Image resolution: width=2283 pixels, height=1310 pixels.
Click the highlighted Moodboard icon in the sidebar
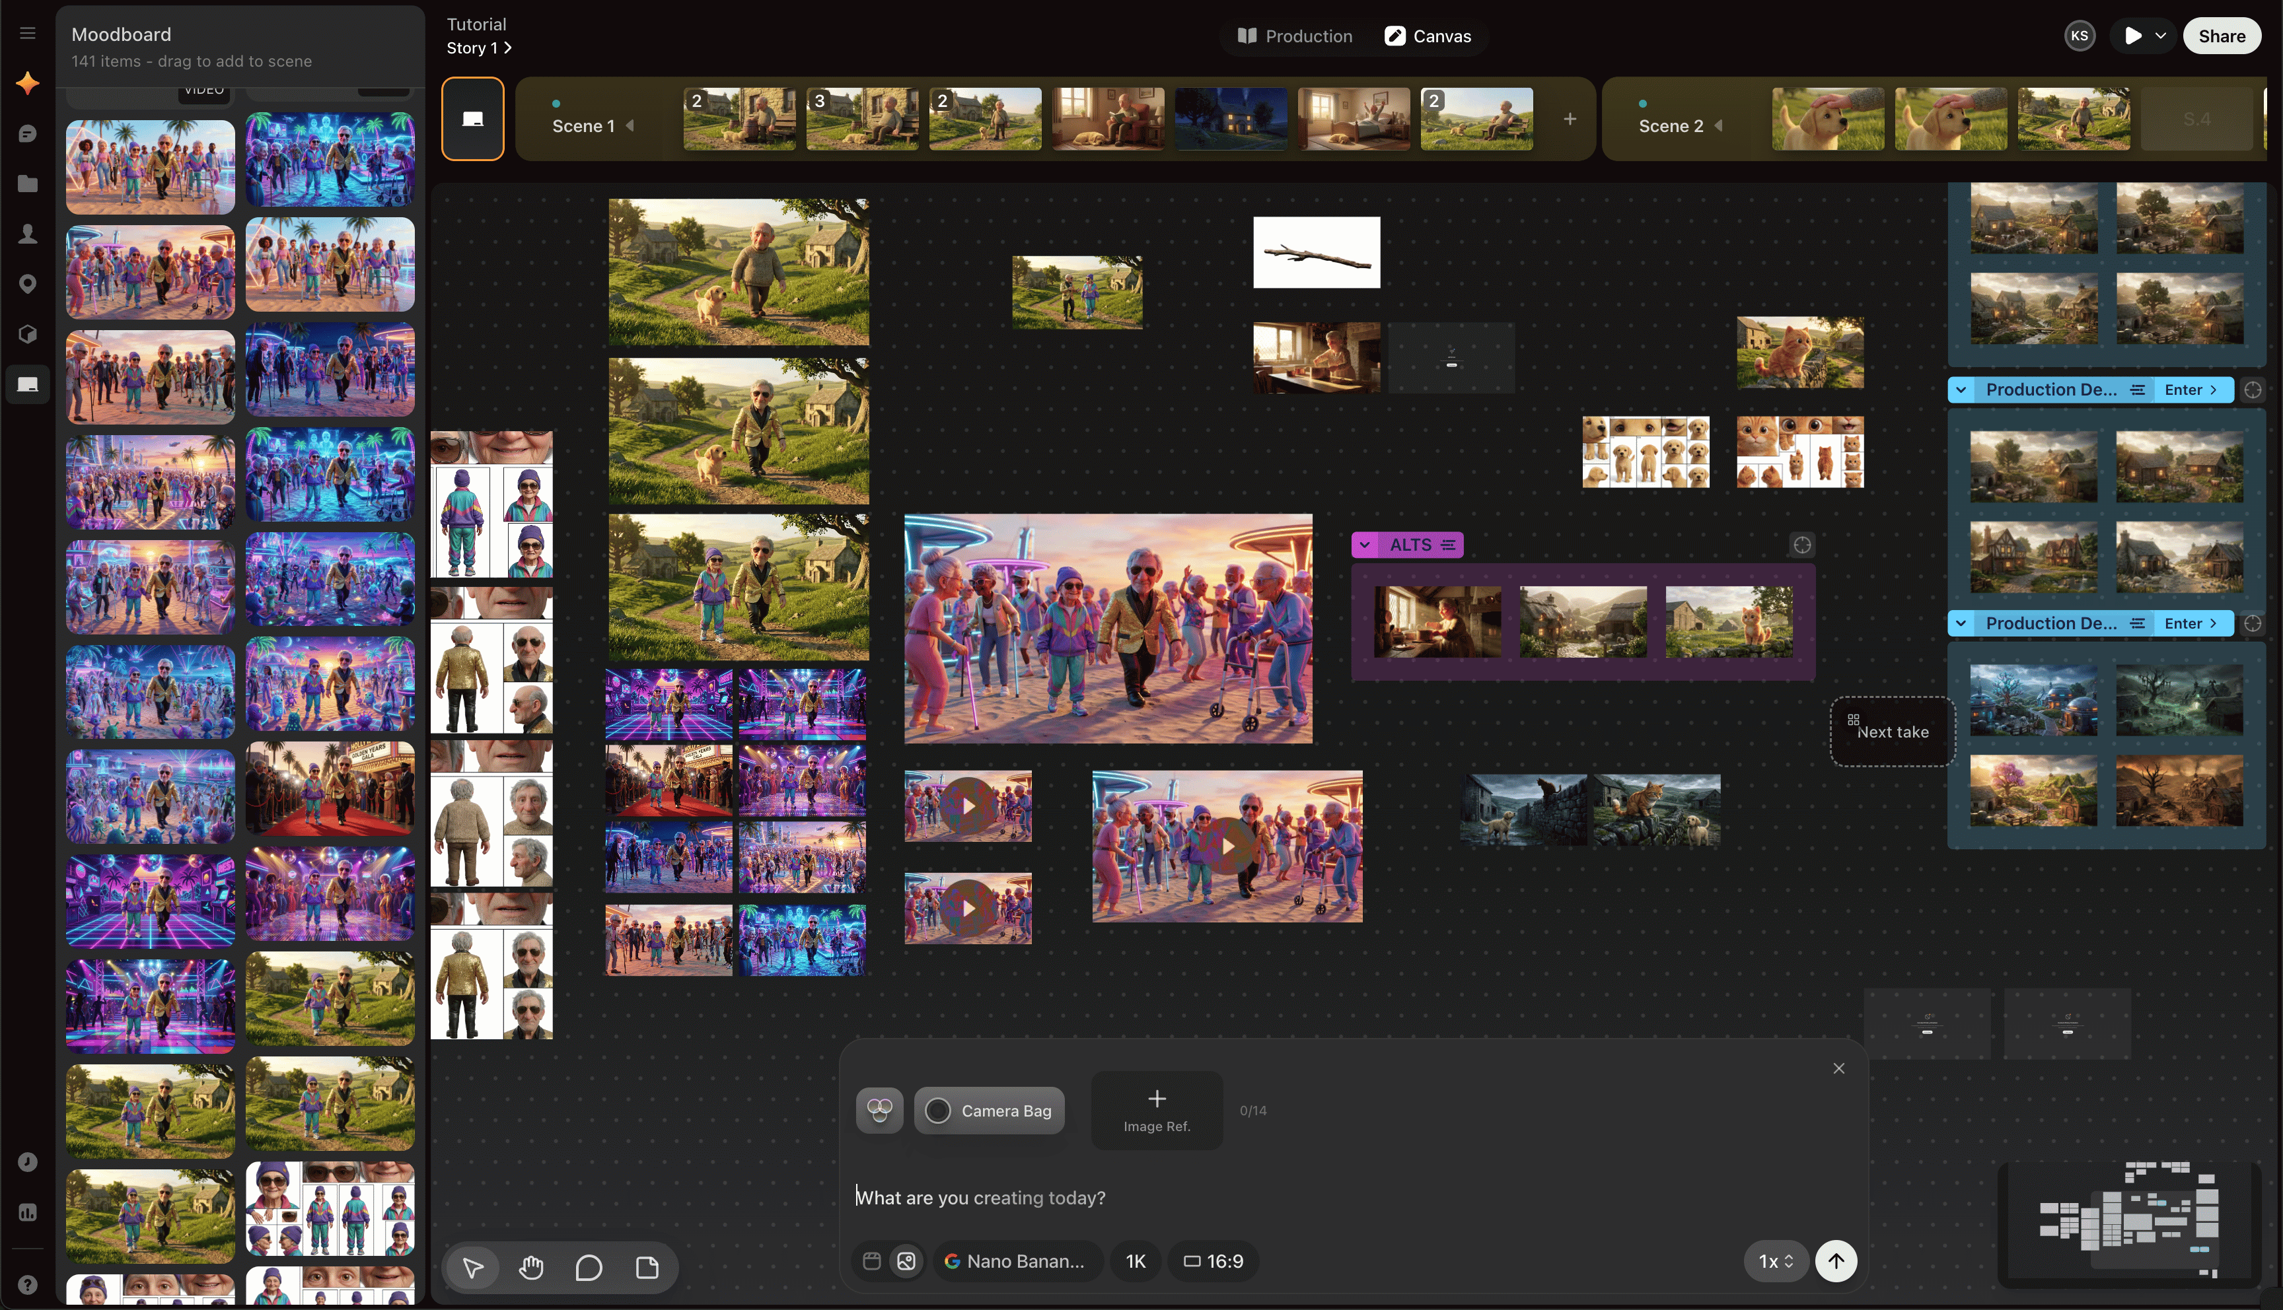coord(28,385)
